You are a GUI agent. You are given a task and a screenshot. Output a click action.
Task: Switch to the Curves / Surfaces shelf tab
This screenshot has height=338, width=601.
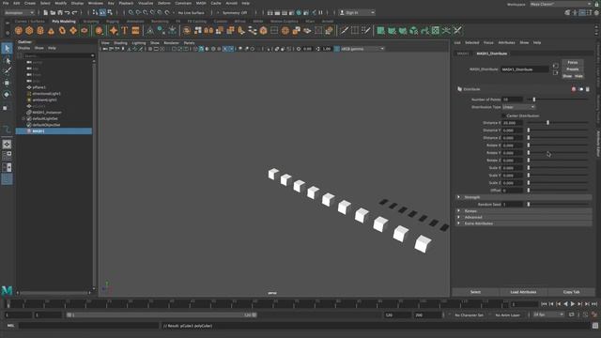pos(29,22)
